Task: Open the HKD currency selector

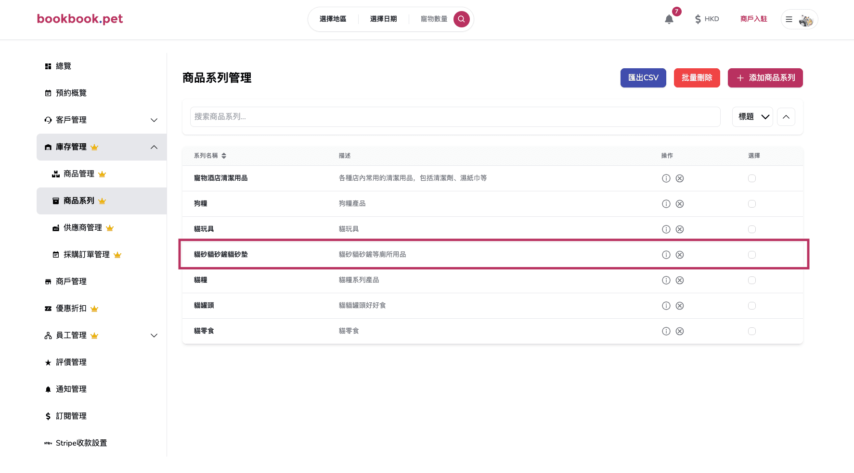Action: (x=707, y=19)
